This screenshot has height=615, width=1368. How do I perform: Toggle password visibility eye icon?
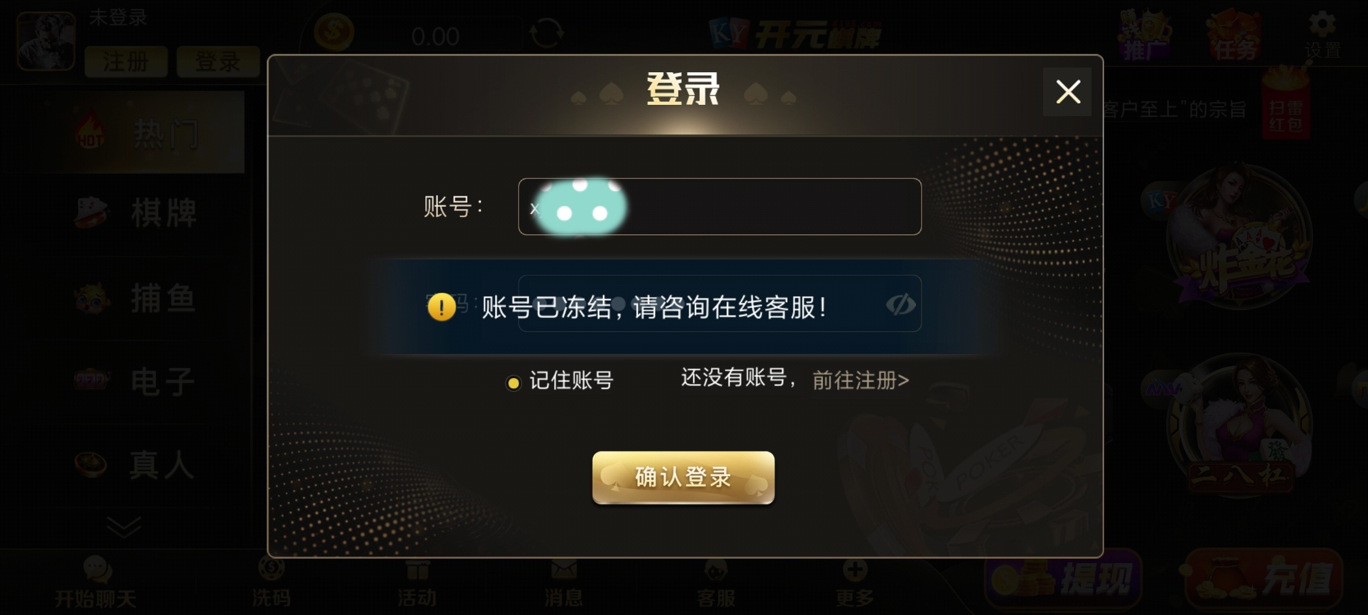click(901, 305)
